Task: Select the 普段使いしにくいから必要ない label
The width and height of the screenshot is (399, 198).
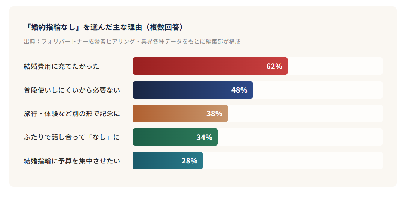Action: pyautogui.click(x=72, y=90)
